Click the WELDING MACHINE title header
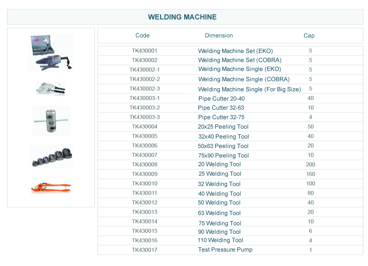The width and height of the screenshot is (368, 266). pos(182,17)
